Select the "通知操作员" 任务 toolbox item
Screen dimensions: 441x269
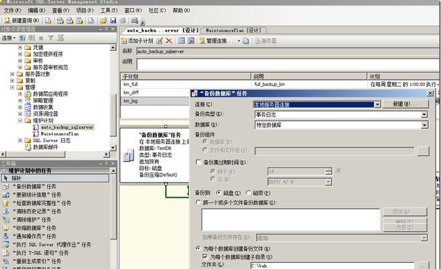(x=34, y=236)
